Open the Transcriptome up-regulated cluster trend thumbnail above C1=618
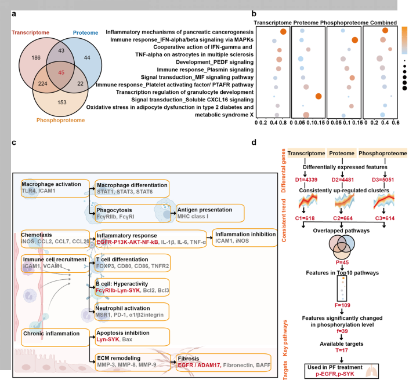Viewport: 409px width, 380px height. click(308, 201)
